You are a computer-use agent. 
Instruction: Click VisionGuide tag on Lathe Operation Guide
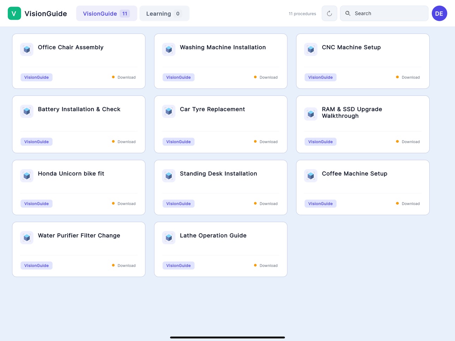pyautogui.click(x=178, y=266)
